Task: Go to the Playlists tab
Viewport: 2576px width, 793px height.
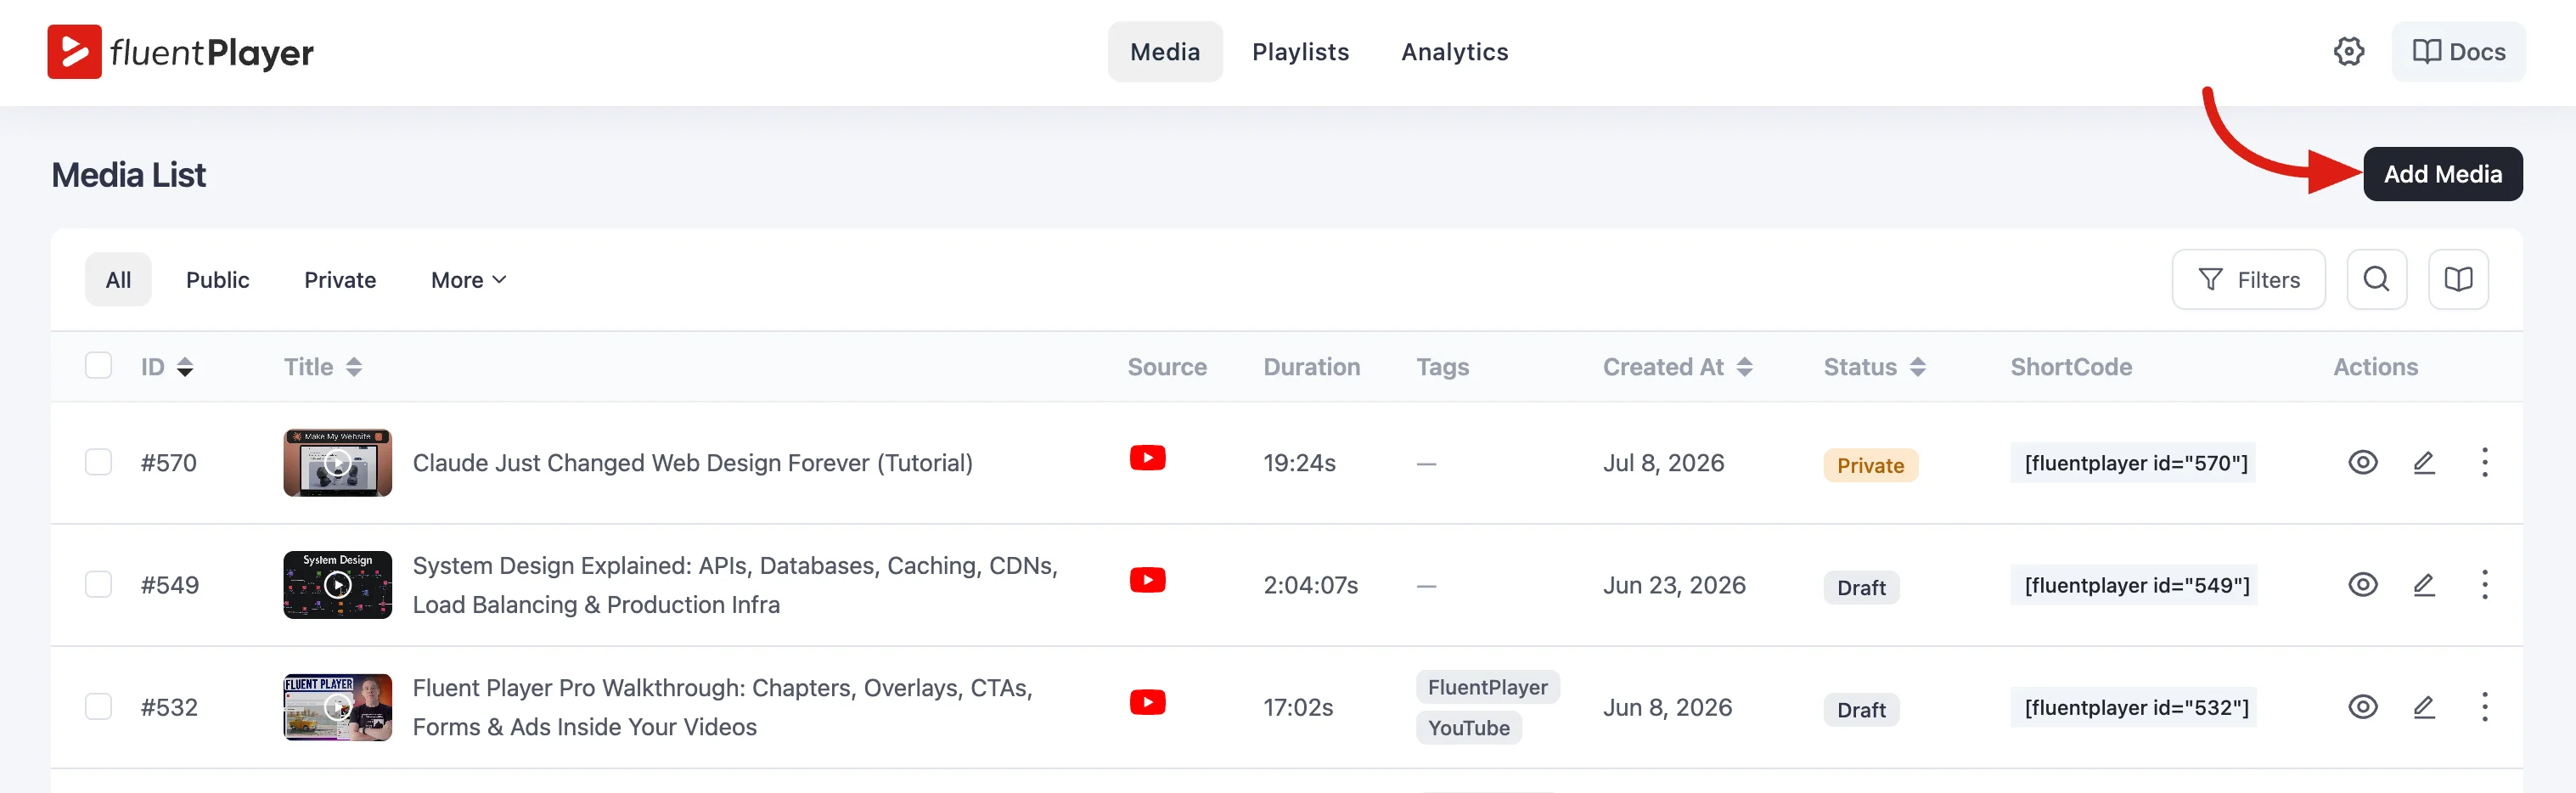Action: pyautogui.click(x=1300, y=52)
